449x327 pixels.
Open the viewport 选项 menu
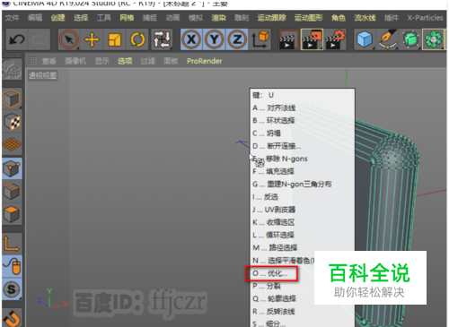pyautogui.click(x=125, y=61)
